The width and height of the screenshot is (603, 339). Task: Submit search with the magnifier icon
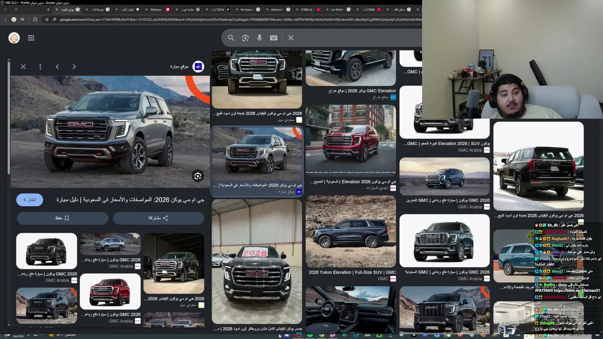tap(231, 38)
